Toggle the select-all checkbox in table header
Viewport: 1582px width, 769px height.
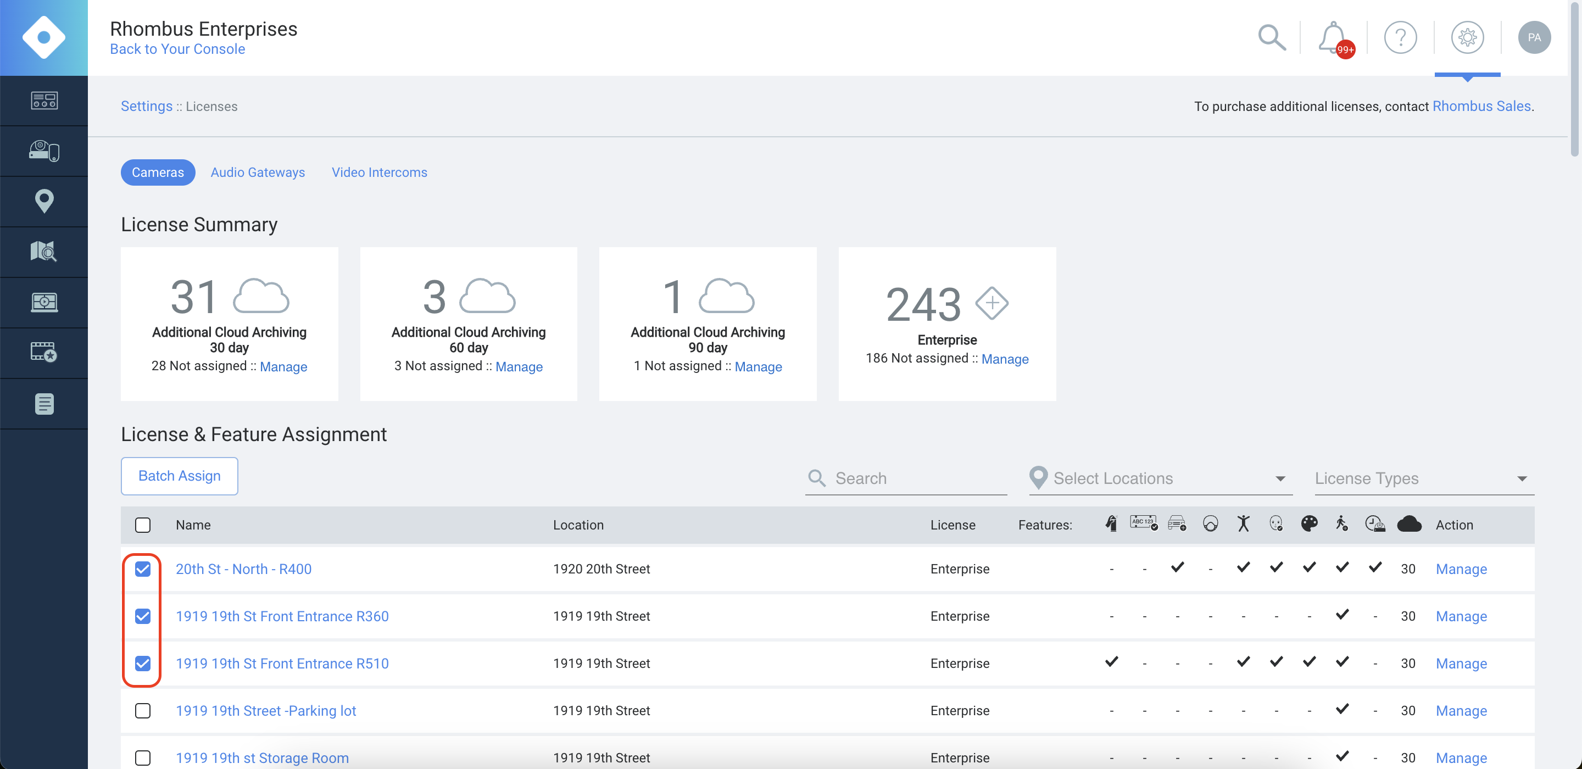point(142,525)
